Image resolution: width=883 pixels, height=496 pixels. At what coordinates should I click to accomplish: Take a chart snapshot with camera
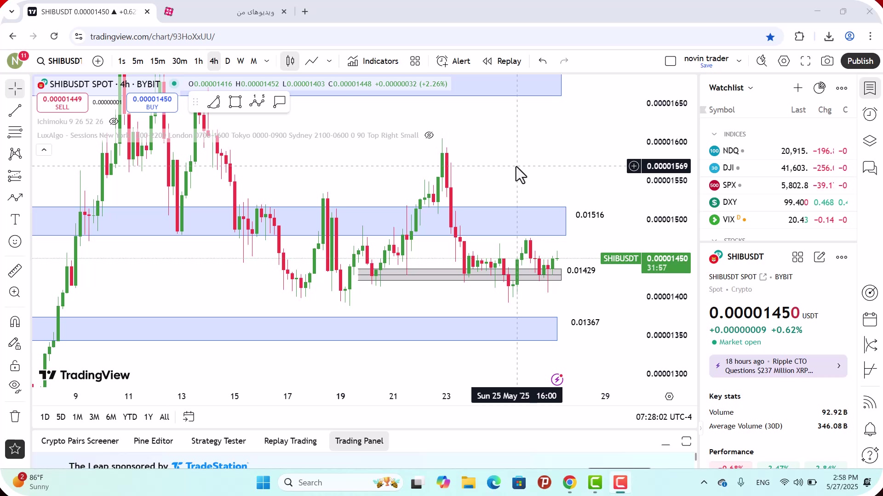(827, 61)
